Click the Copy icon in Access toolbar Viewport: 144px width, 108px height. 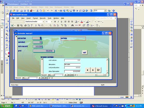point(39,25)
